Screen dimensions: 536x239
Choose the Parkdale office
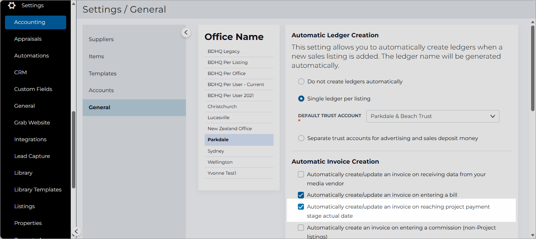click(x=239, y=140)
